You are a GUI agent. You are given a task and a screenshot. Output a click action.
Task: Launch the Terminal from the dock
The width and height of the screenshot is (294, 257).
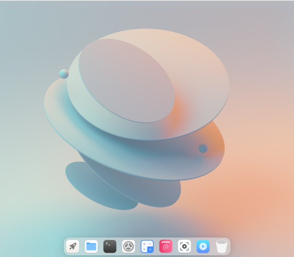[x=110, y=246]
